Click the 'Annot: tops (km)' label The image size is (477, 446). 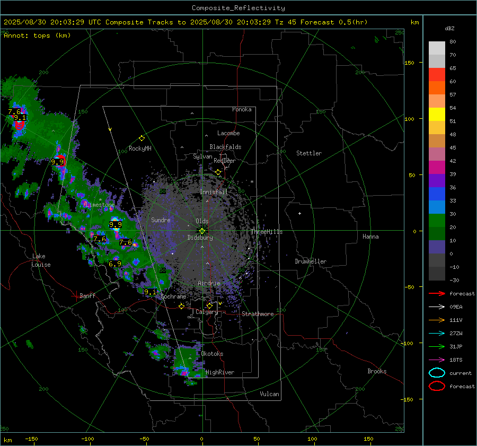click(x=37, y=36)
